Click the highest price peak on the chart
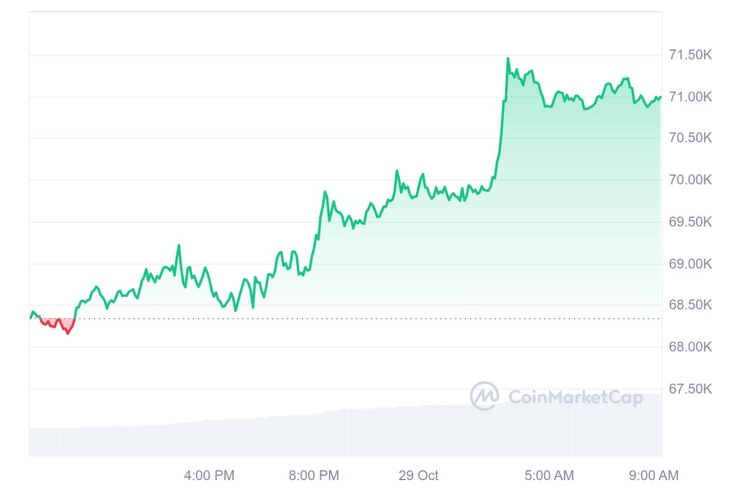The image size is (742, 495). pos(508,59)
